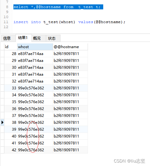Viewport: 150px width, 166px height.
Task: Switch to the 概况 tab
Action: tap(39, 38)
